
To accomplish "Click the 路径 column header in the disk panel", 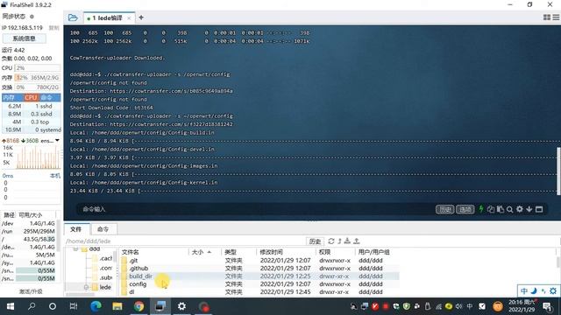I will coord(9,215).
